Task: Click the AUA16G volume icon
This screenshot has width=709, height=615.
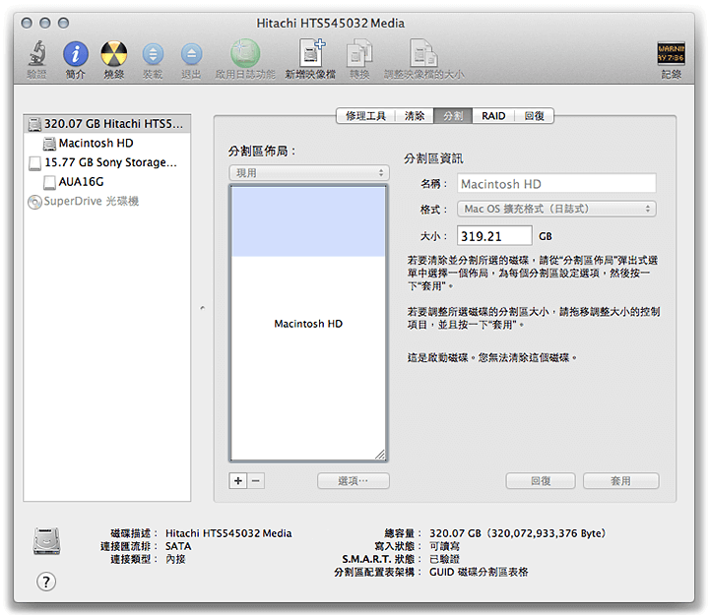Action: click(49, 183)
